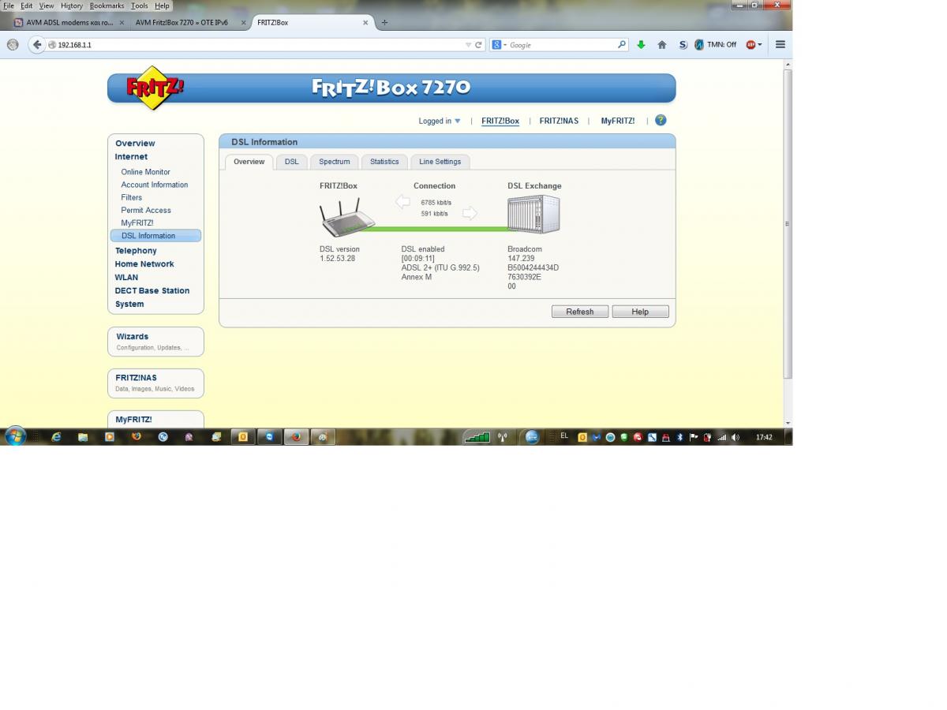Click the DSL Exchange rack image
947x710 pixels.
(x=533, y=215)
